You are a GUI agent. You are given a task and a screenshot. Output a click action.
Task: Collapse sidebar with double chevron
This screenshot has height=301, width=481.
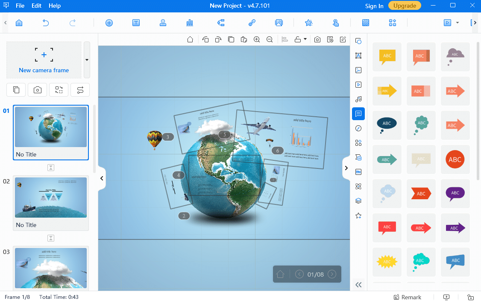[358, 285]
